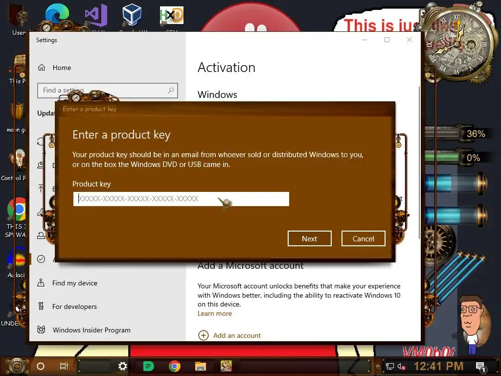Go to Settings Home
The height and width of the screenshot is (376, 501).
[x=62, y=68]
